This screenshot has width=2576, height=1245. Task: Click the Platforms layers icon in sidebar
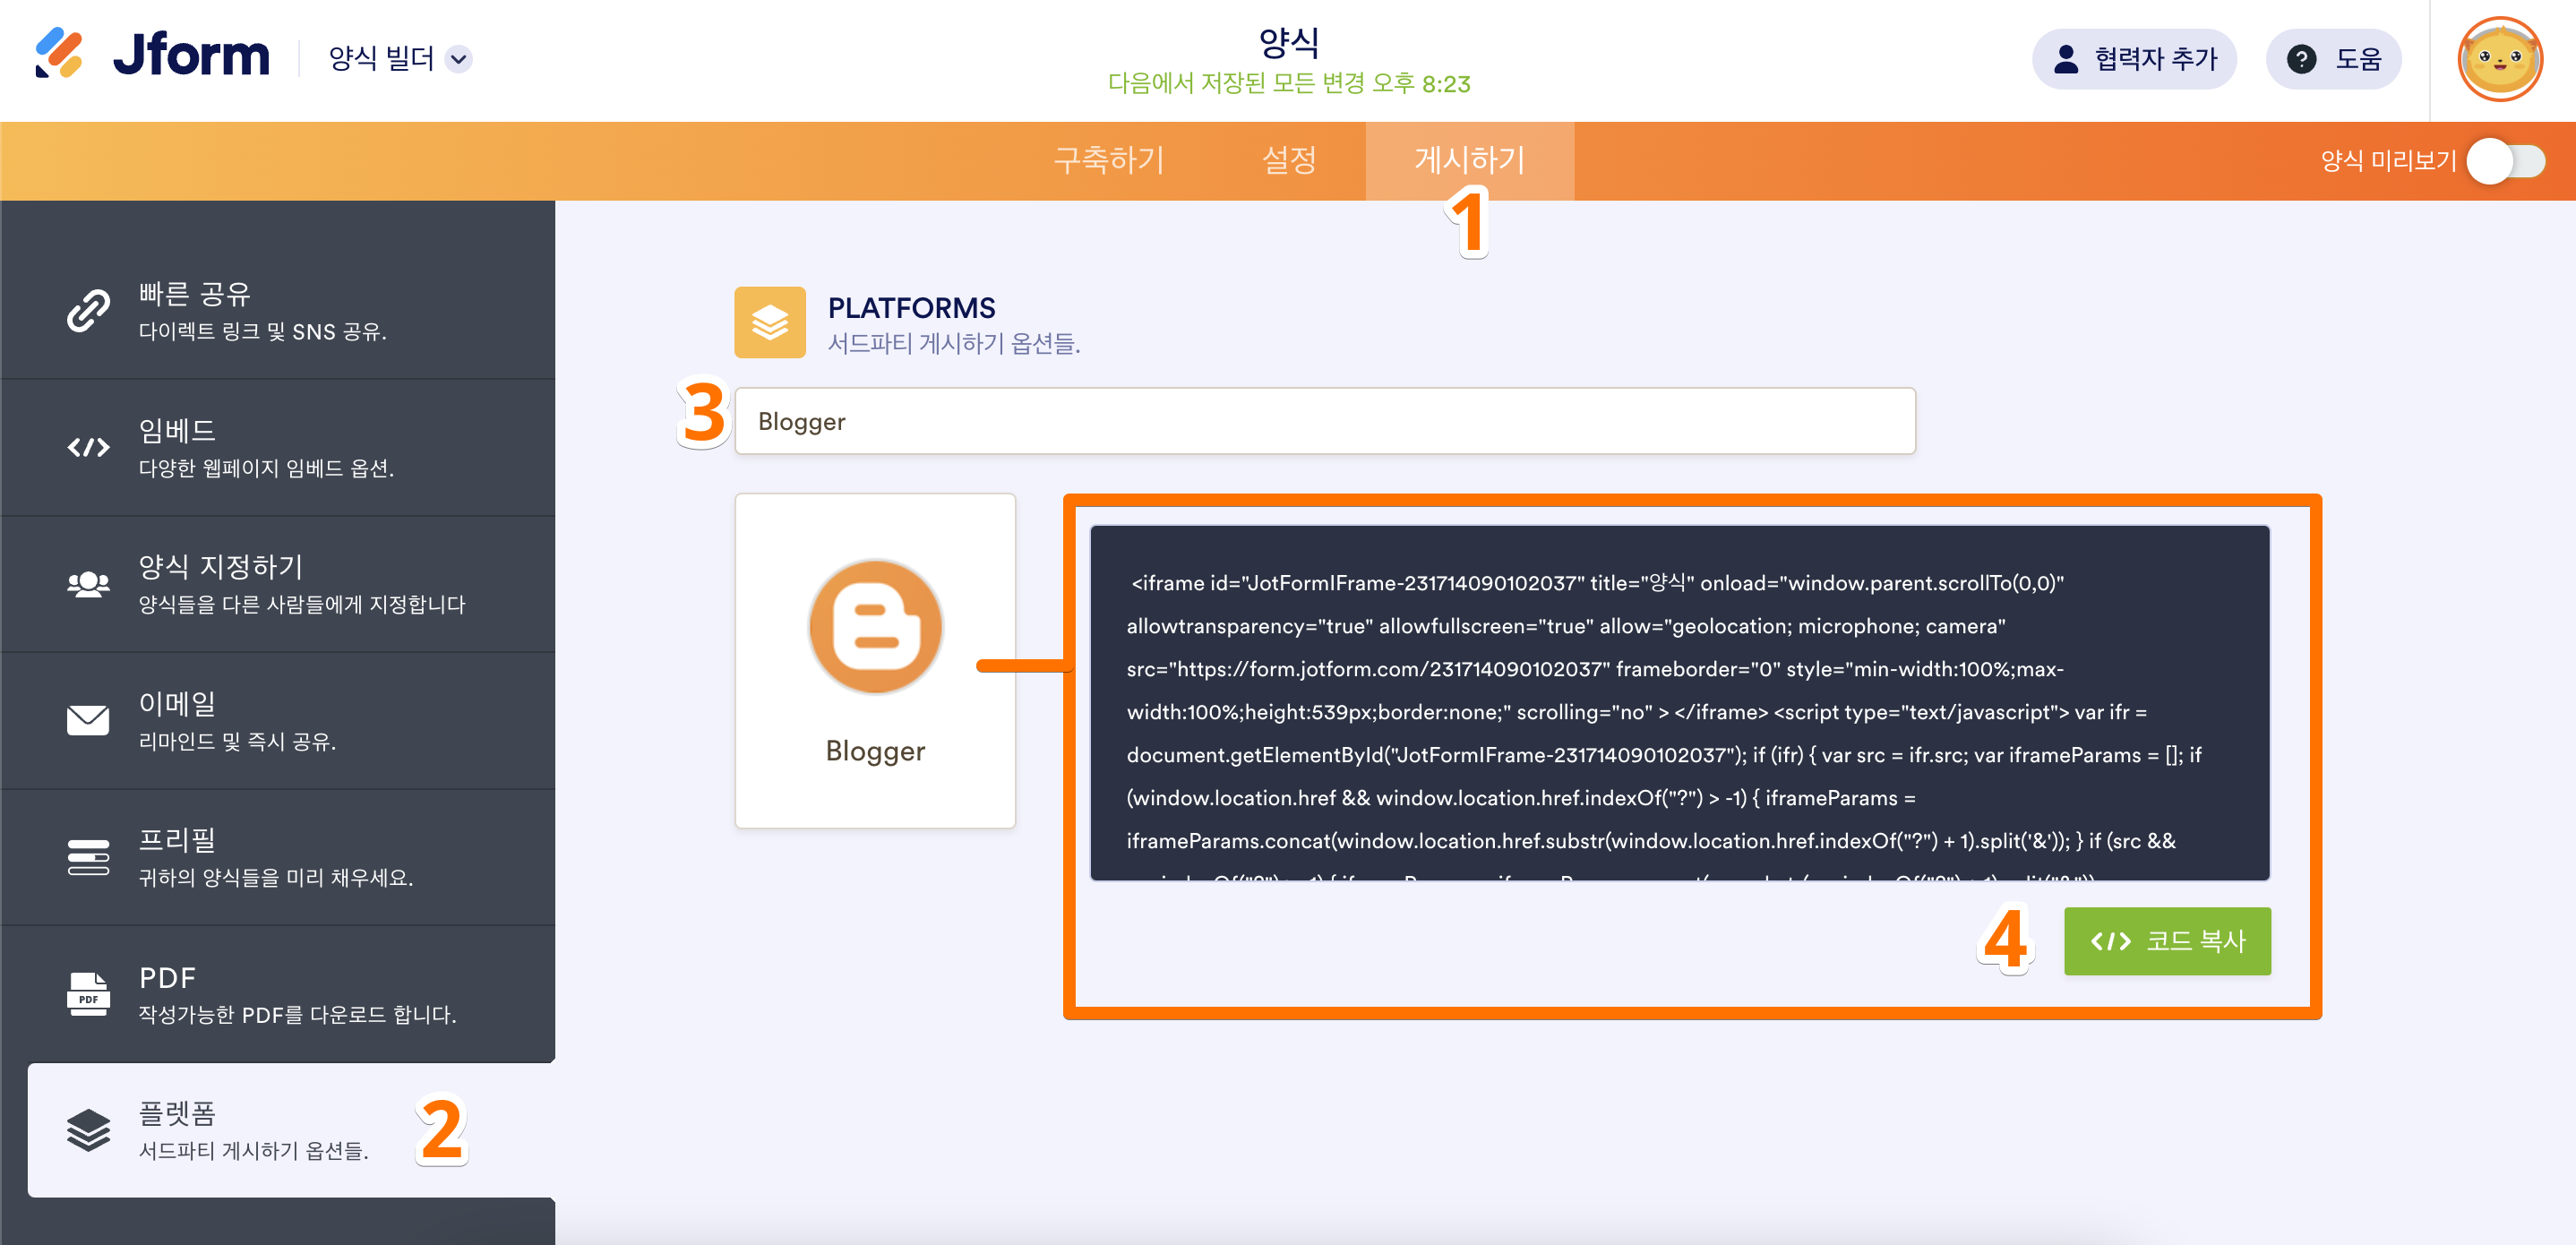[x=88, y=1130]
